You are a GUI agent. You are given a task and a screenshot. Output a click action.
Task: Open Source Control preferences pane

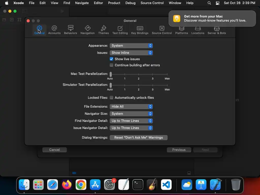coord(162,30)
